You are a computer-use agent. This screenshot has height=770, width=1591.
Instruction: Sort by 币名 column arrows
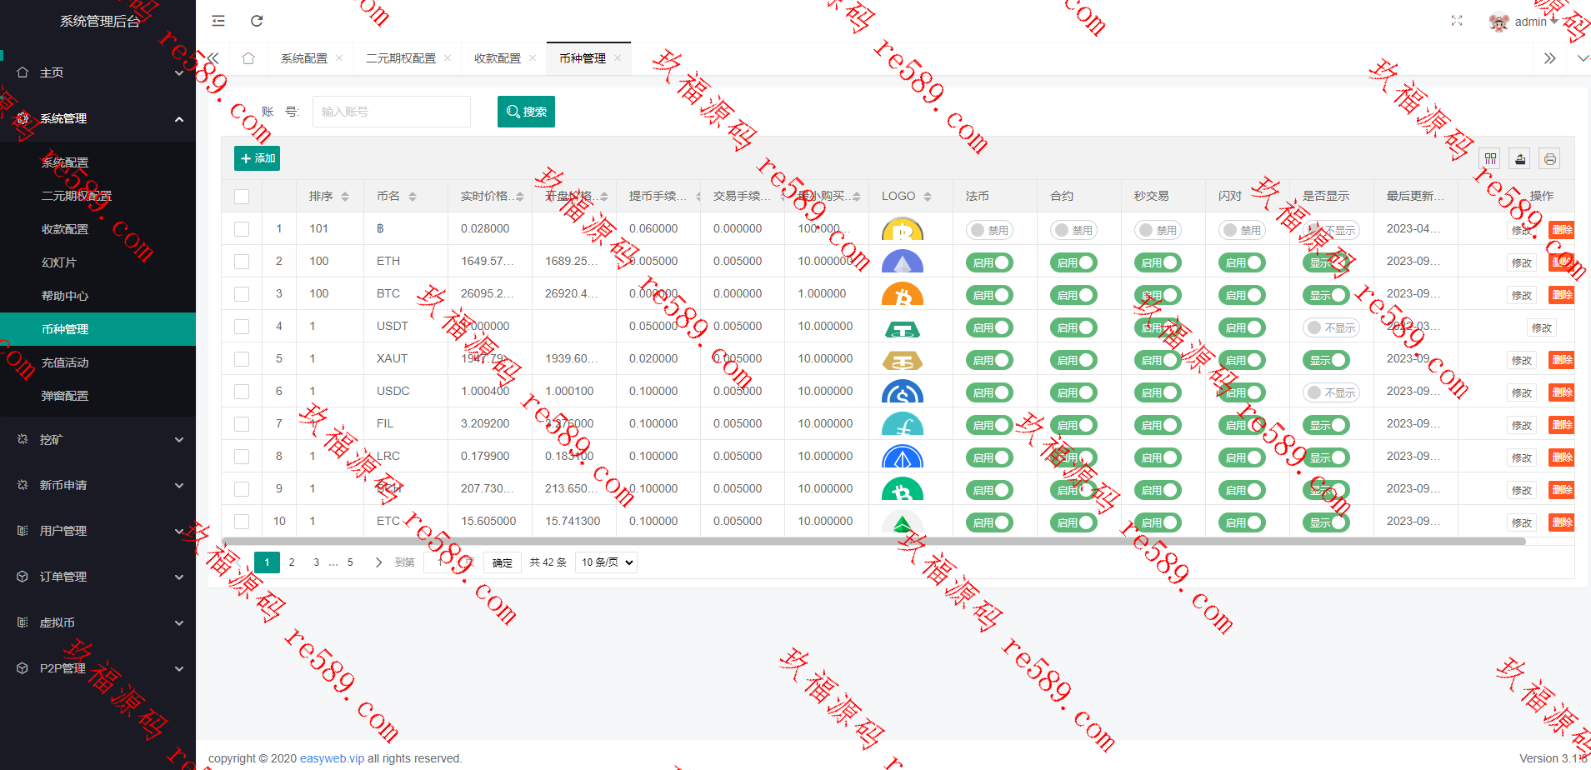tap(413, 197)
